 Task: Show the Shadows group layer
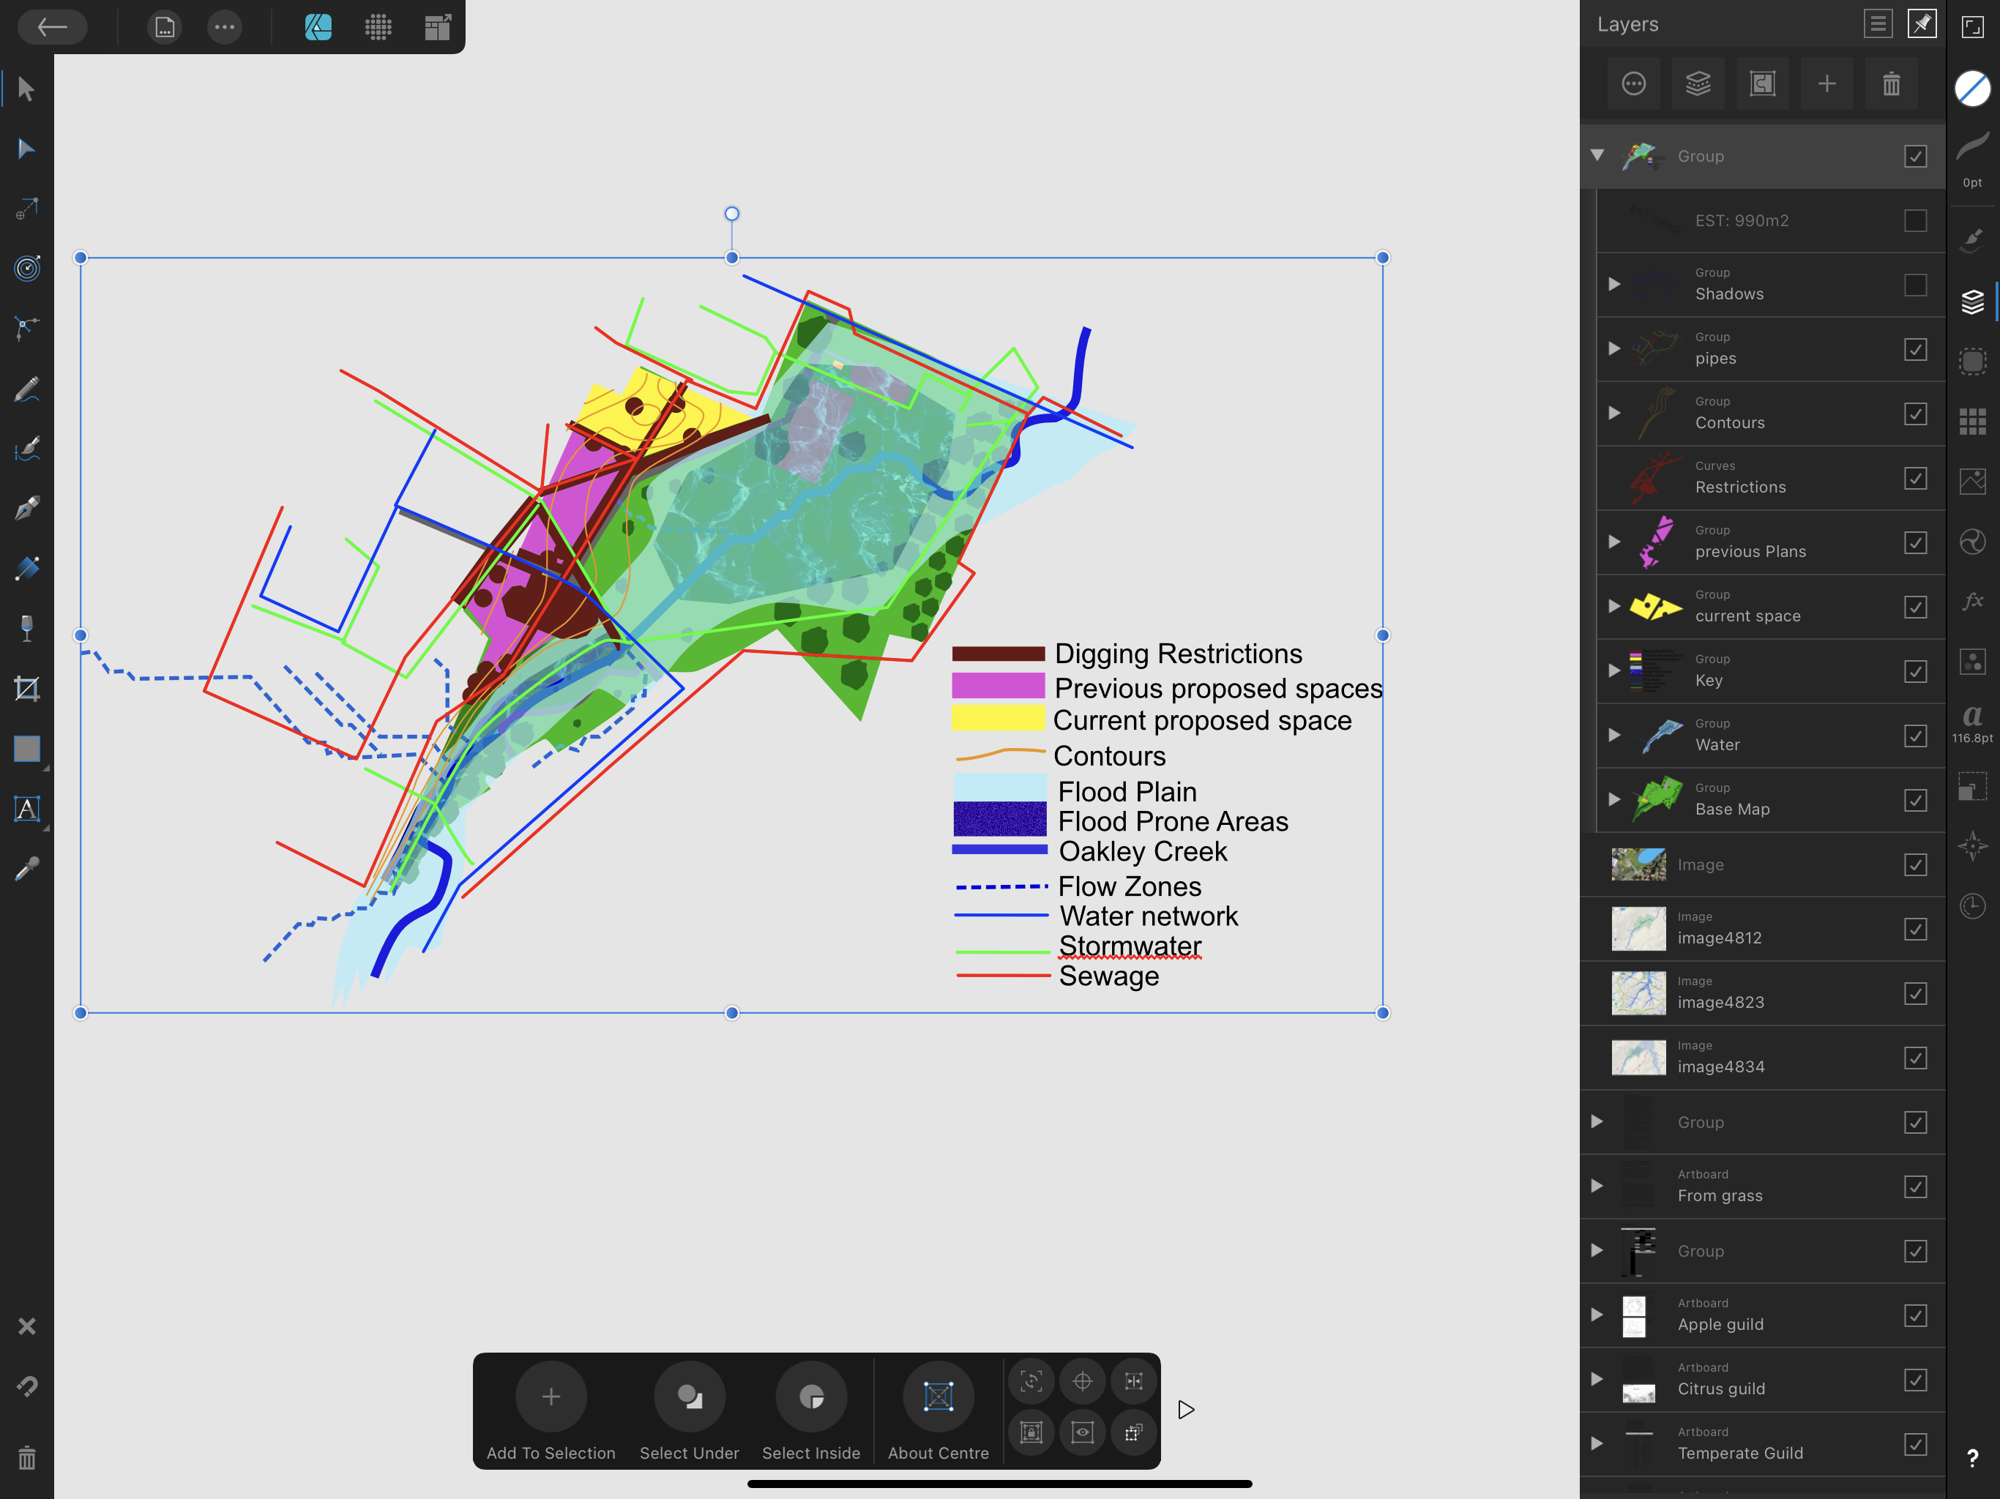click(1915, 285)
